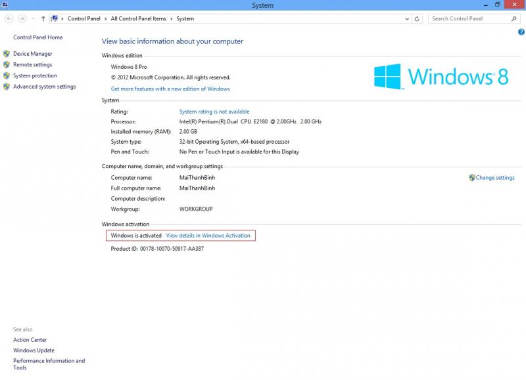Click the shield icon beside System protection
The image size is (526, 380).
(x=7, y=75)
